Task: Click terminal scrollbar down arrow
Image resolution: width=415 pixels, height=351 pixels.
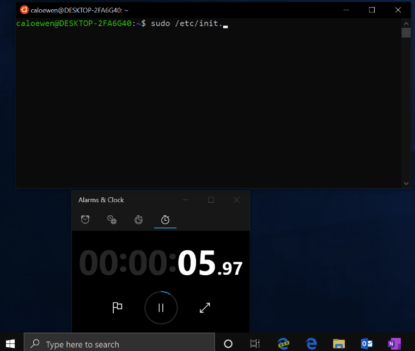Action: click(406, 183)
